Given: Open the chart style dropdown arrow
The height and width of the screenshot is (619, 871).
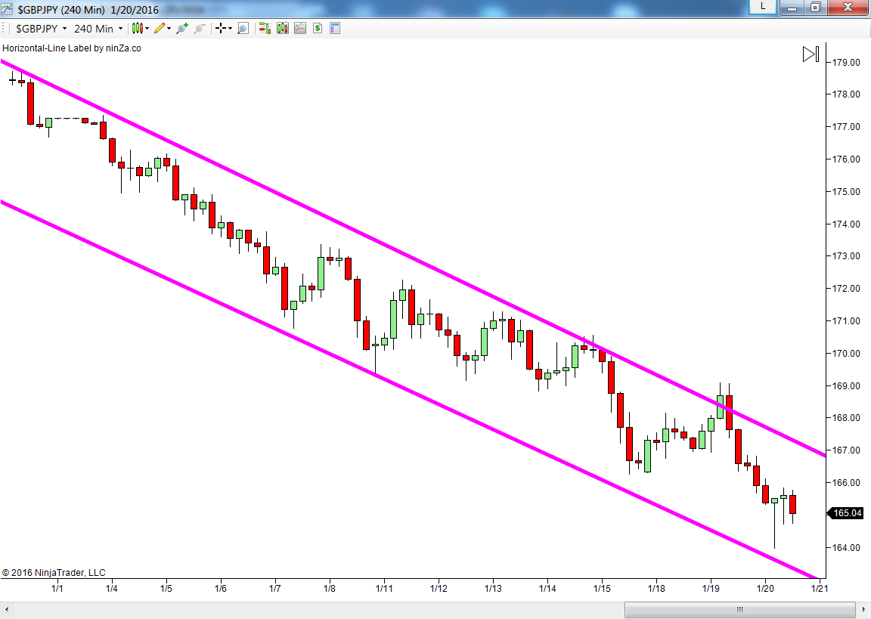Looking at the screenshot, I should point(147,29).
